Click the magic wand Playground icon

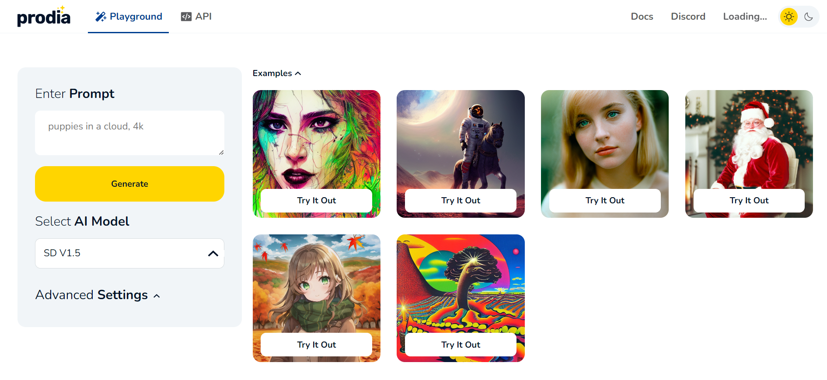click(101, 17)
